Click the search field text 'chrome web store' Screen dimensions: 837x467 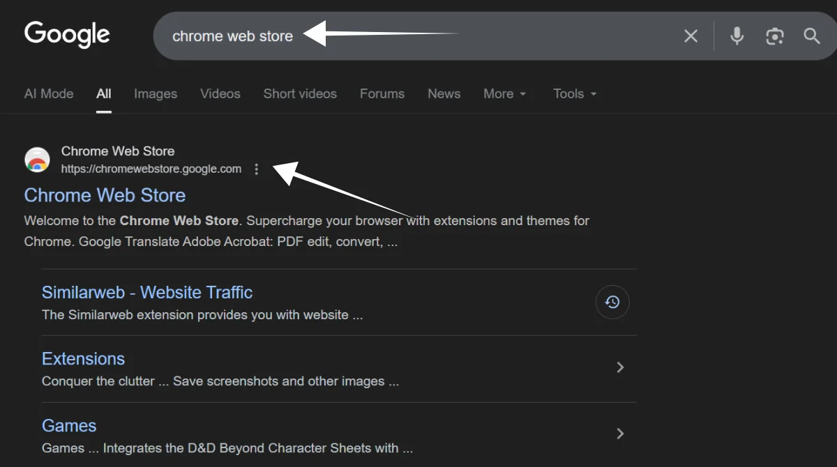coord(232,36)
